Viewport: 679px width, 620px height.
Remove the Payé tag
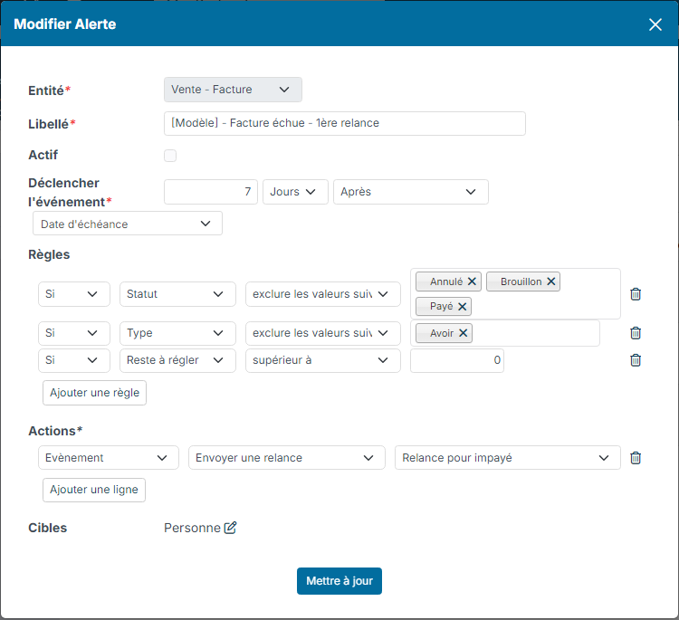pyautogui.click(x=462, y=307)
